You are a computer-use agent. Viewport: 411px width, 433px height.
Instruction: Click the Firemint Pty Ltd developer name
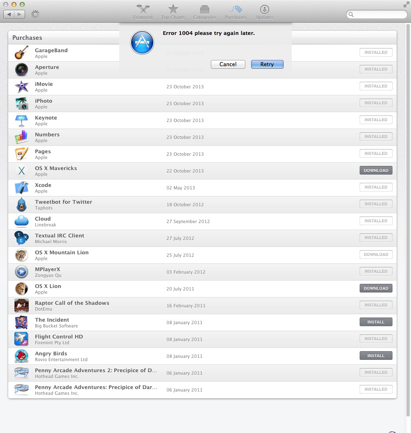click(x=52, y=343)
